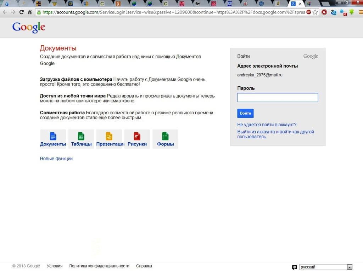This screenshot has height=271, width=363.
Task: Click the browser back arrow
Action: click(5, 12)
